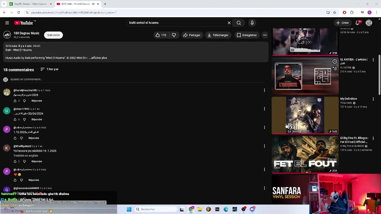The width and height of the screenshot is (381, 214).
Task: Like @KhalifiyaNabil's comment
Action: pos(15,161)
